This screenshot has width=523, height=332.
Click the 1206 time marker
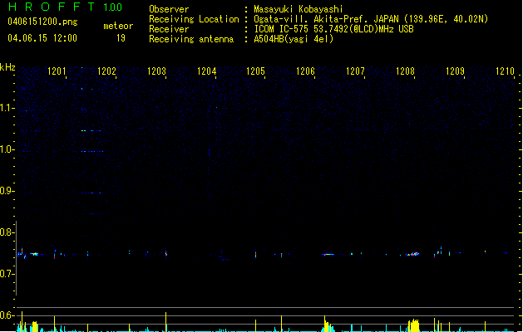[305, 71]
